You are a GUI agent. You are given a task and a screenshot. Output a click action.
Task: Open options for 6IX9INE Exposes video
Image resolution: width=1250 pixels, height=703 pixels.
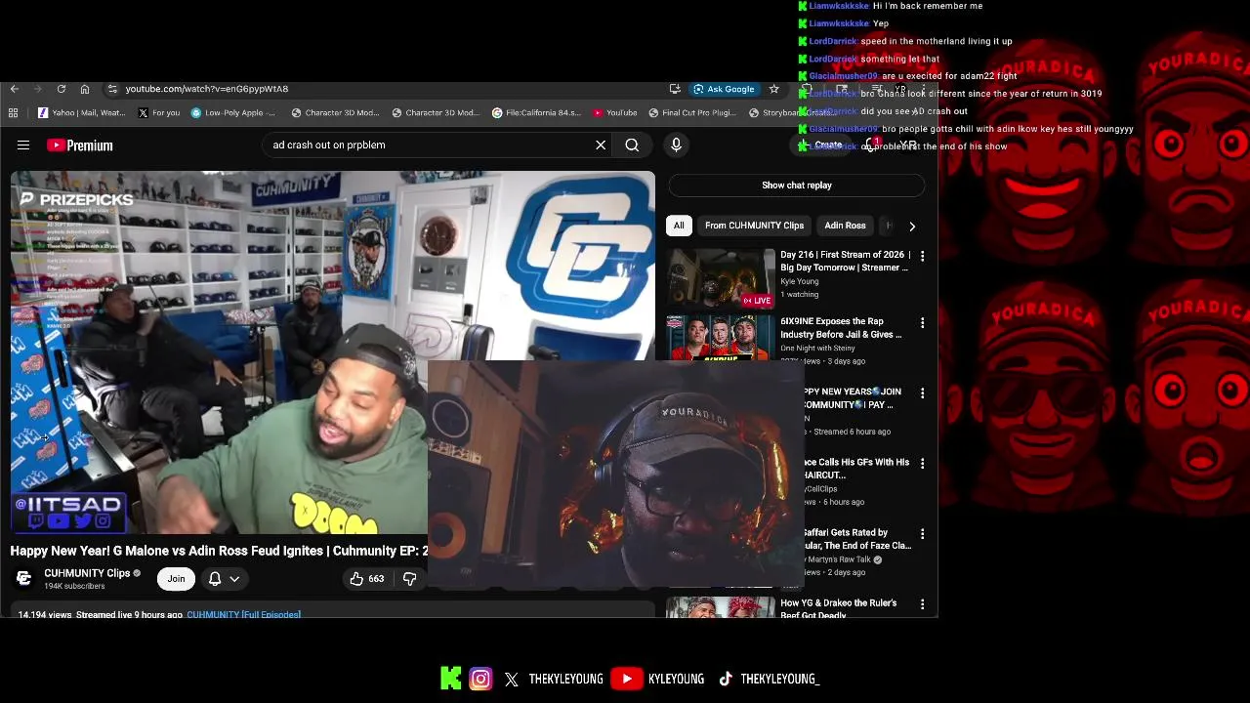922,322
